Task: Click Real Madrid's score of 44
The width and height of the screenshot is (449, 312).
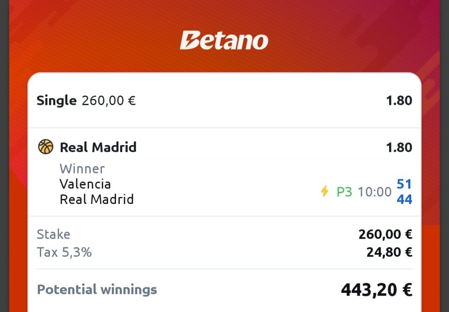Action: [x=404, y=199]
